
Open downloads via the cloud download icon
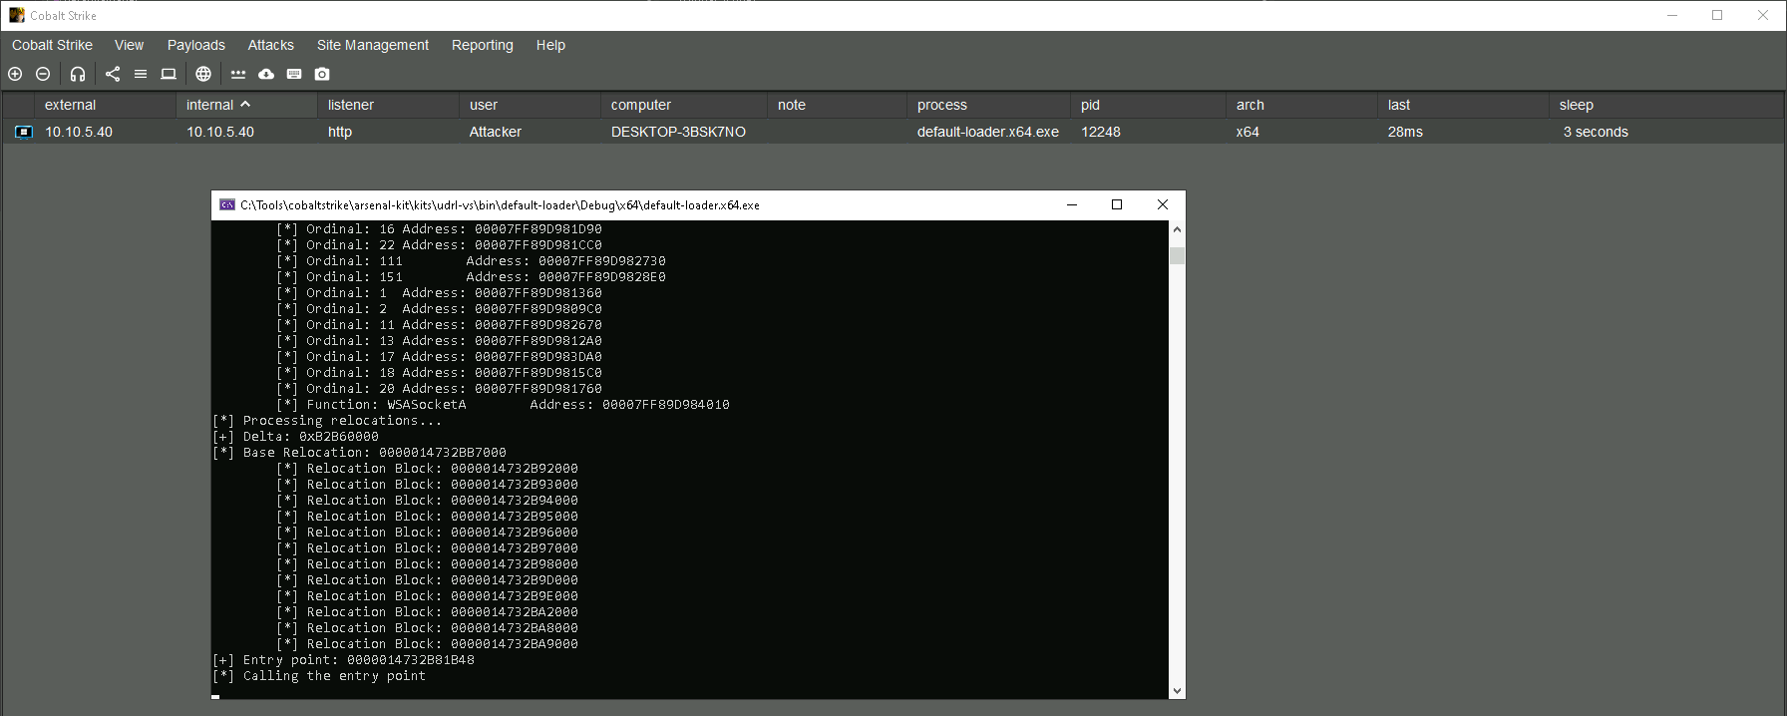click(x=266, y=74)
